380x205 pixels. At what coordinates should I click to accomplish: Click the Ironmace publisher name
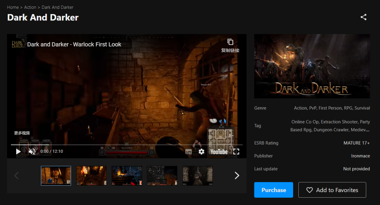pyautogui.click(x=360, y=156)
